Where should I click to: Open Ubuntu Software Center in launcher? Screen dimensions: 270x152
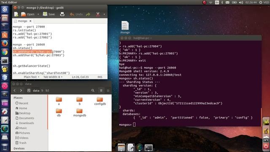coord(5,35)
